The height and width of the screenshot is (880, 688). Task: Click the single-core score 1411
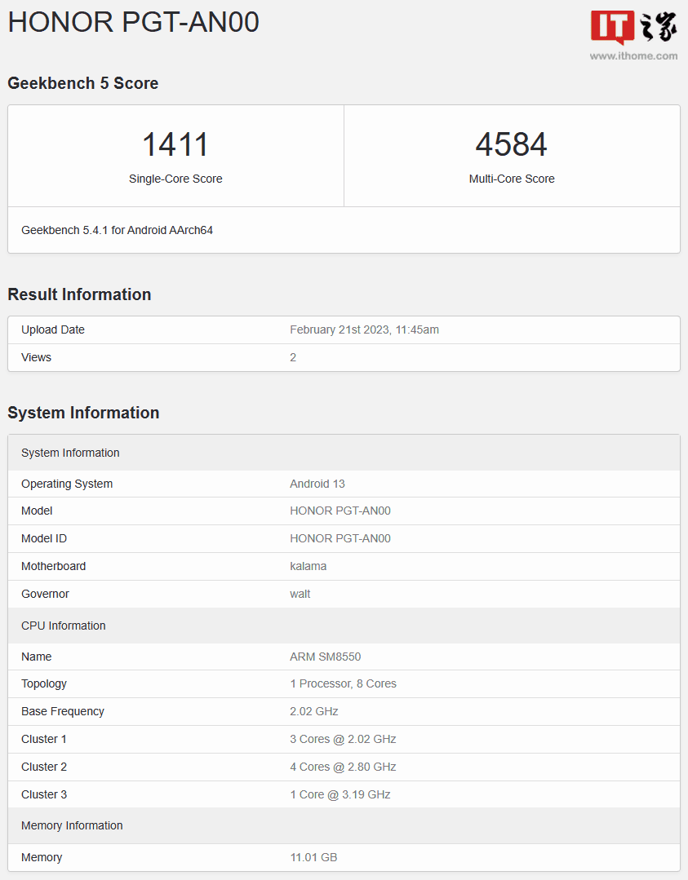[x=175, y=145]
